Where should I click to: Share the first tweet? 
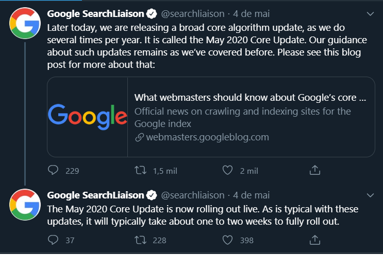coord(315,170)
